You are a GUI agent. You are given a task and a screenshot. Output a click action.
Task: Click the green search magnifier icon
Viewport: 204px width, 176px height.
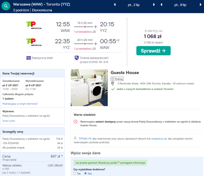6,6
